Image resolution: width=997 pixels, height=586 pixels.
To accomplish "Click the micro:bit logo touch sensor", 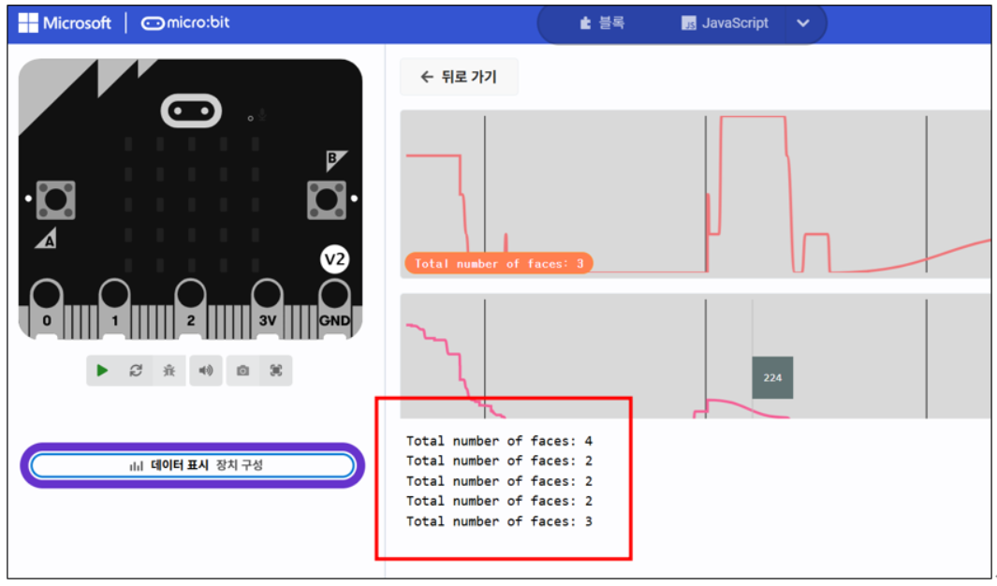I will (191, 111).
